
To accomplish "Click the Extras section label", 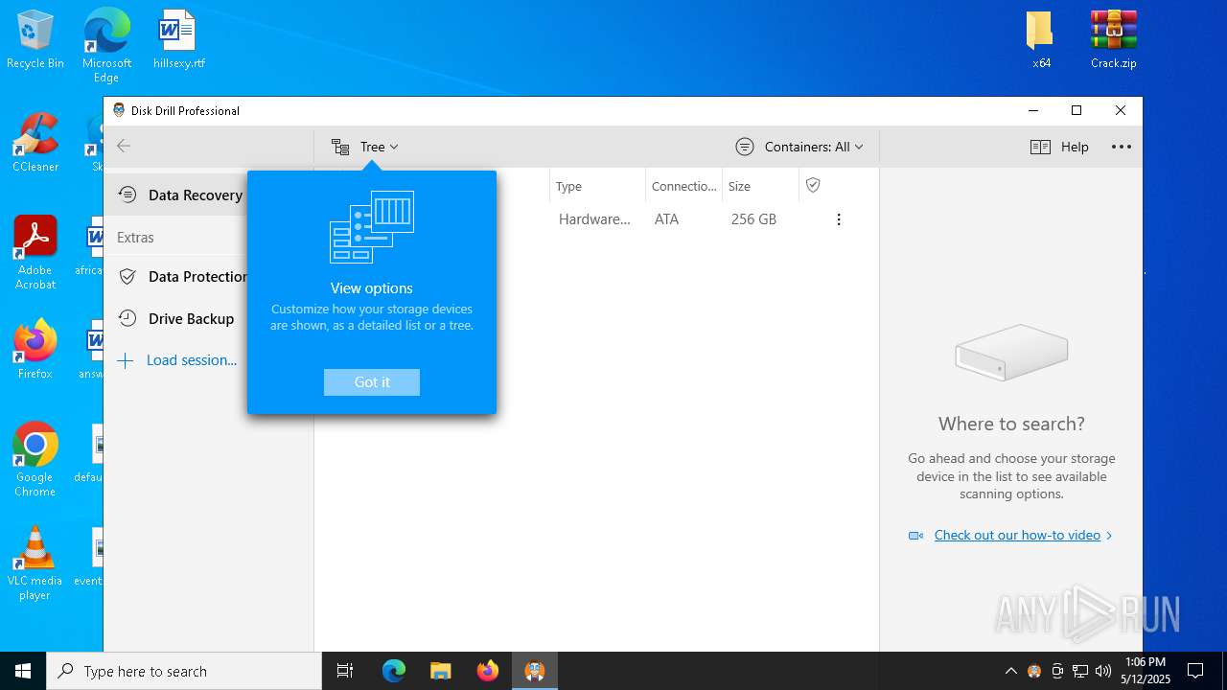I will tap(135, 238).
